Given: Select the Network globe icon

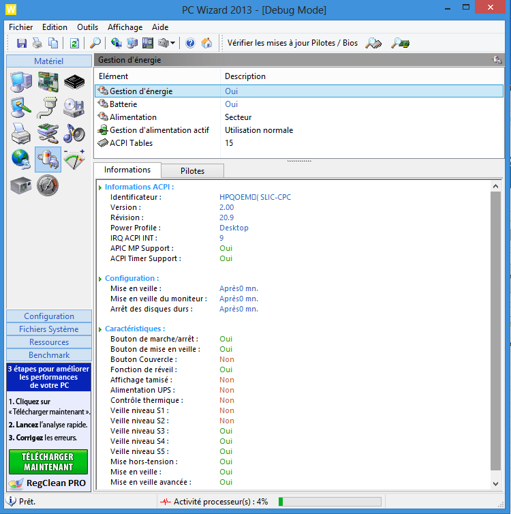Looking at the screenshot, I should pyautogui.click(x=21, y=160).
